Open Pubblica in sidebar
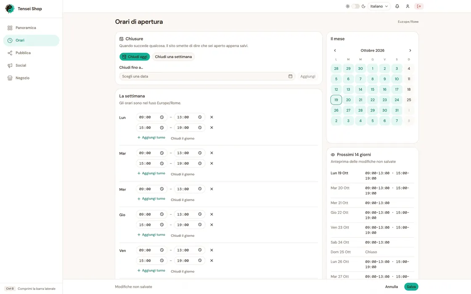471x294 pixels. [31, 53]
